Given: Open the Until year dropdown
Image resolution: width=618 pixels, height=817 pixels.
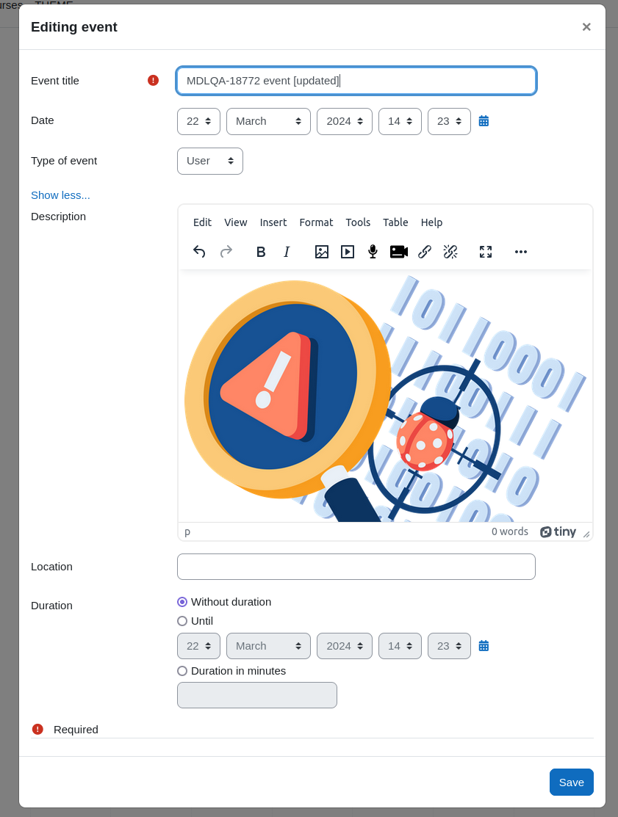Looking at the screenshot, I should [x=345, y=646].
